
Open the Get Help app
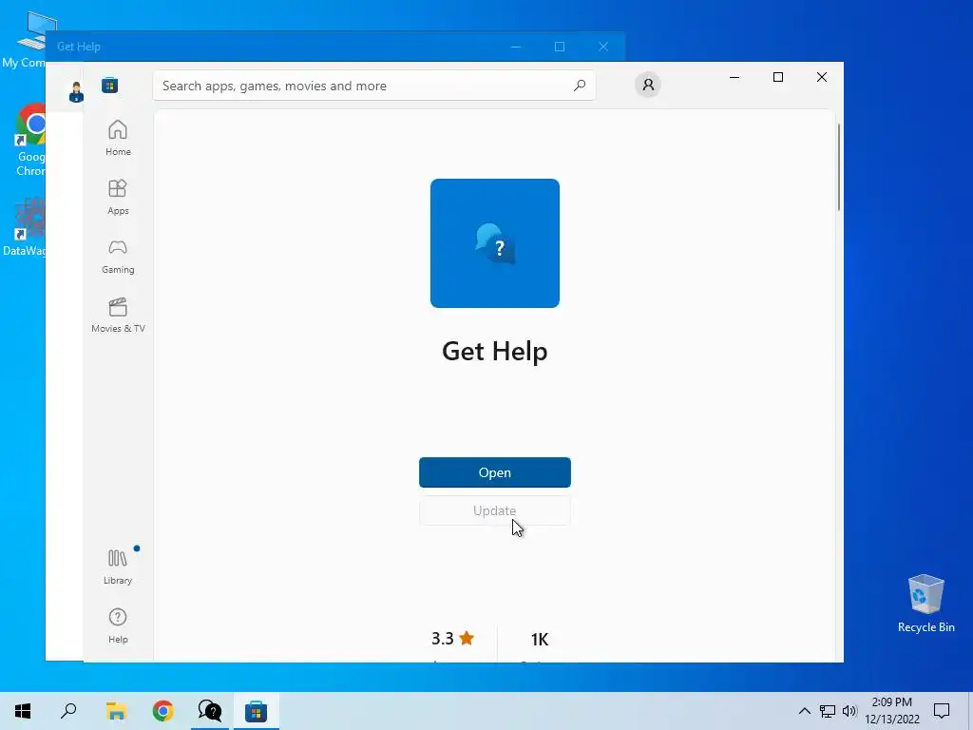(494, 472)
